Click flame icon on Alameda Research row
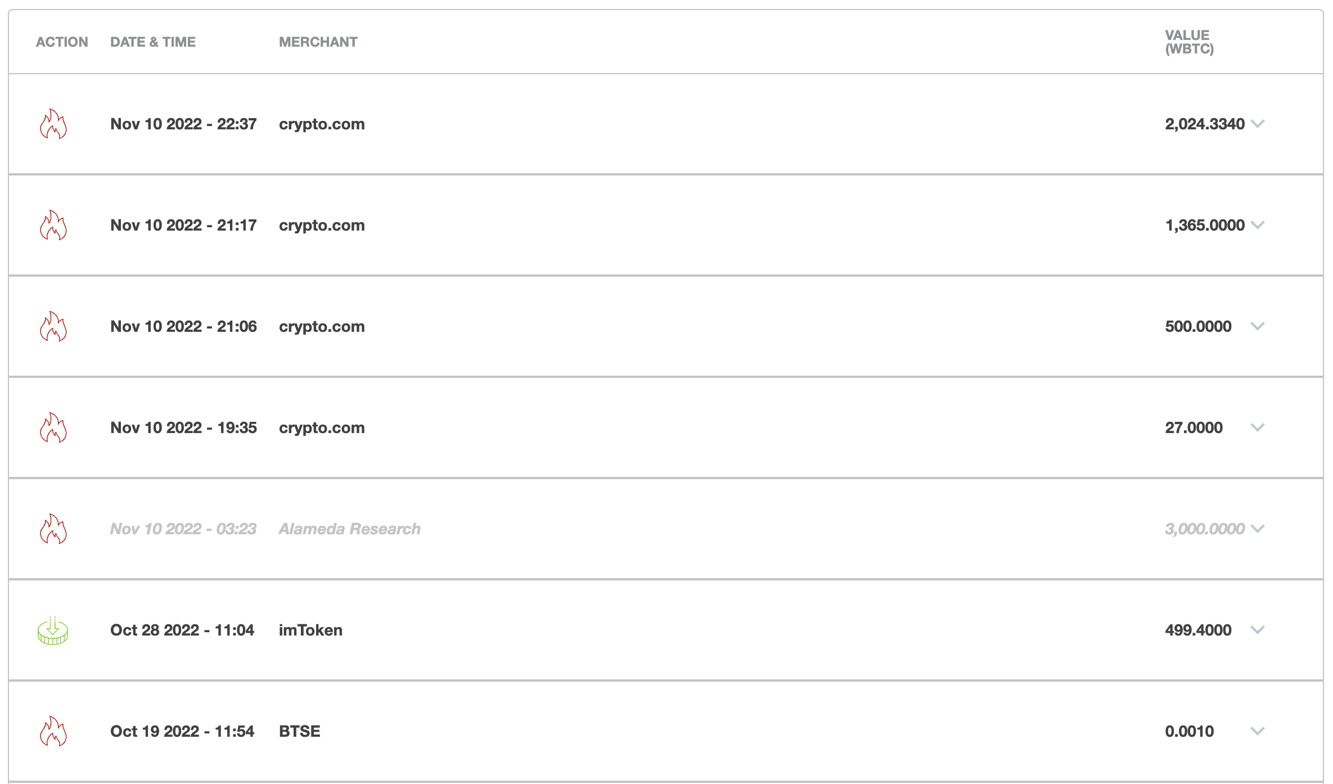The height and width of the screenshot is (784, 1333). [53, 529]
